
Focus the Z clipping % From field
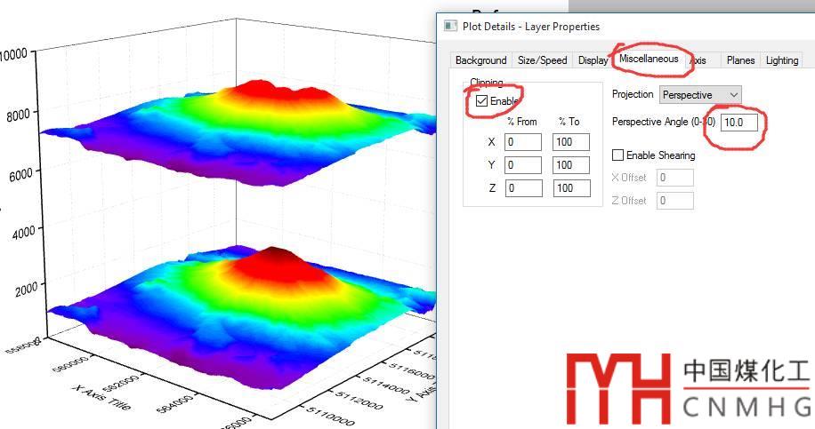click(522, 188)
